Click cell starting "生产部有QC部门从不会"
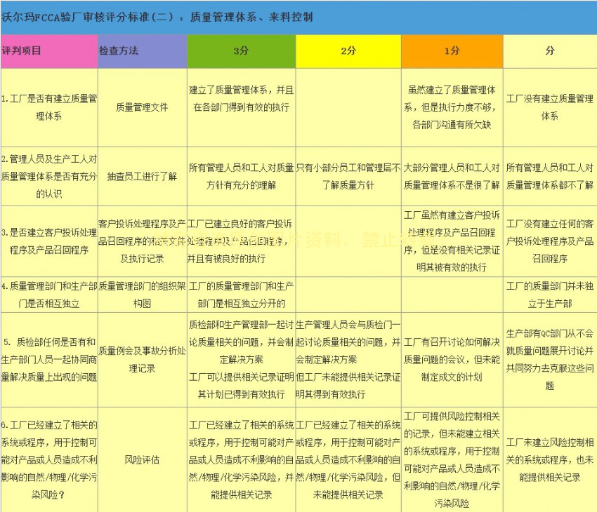Image resolution: width=597 pixels, height=512 pixels. (550, 360)
